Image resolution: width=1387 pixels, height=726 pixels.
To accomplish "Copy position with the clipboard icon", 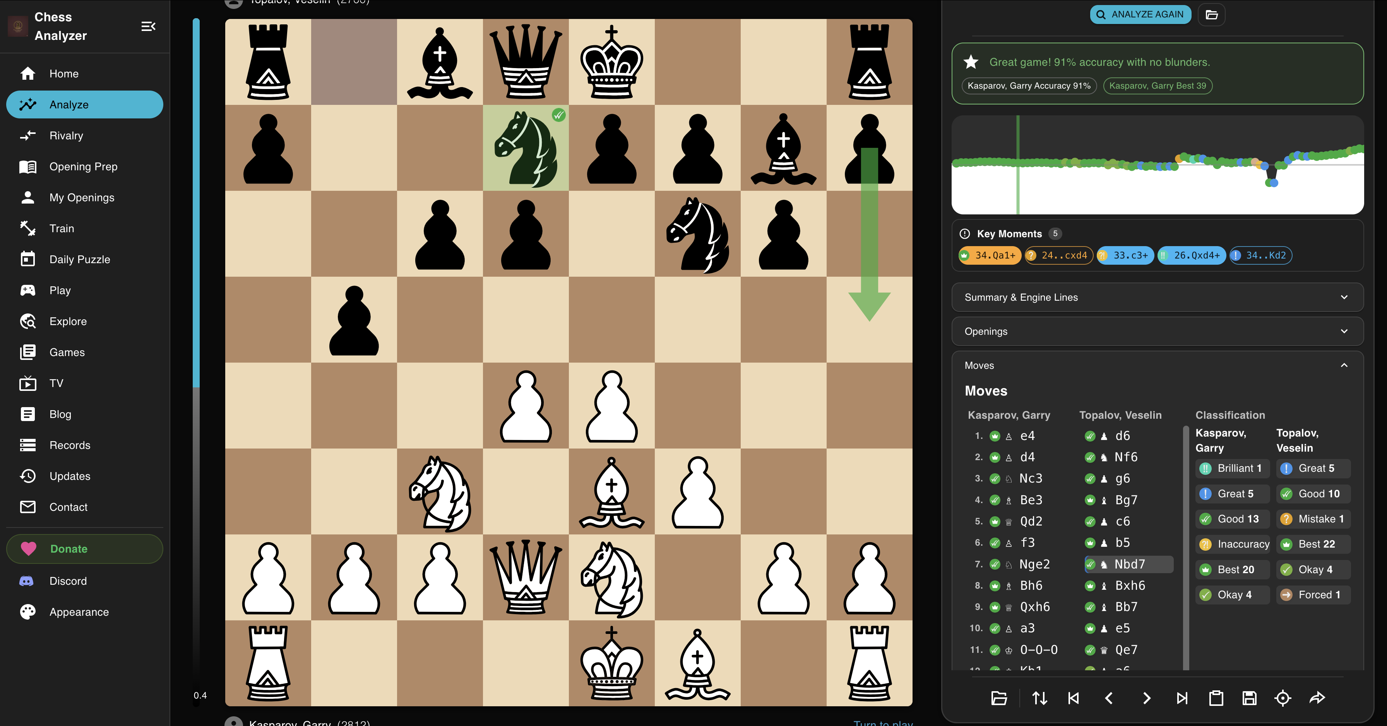I will point(1217,698).
